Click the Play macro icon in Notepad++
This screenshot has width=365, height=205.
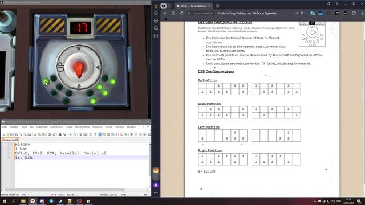pyautogui.click(x=140, y=134)
